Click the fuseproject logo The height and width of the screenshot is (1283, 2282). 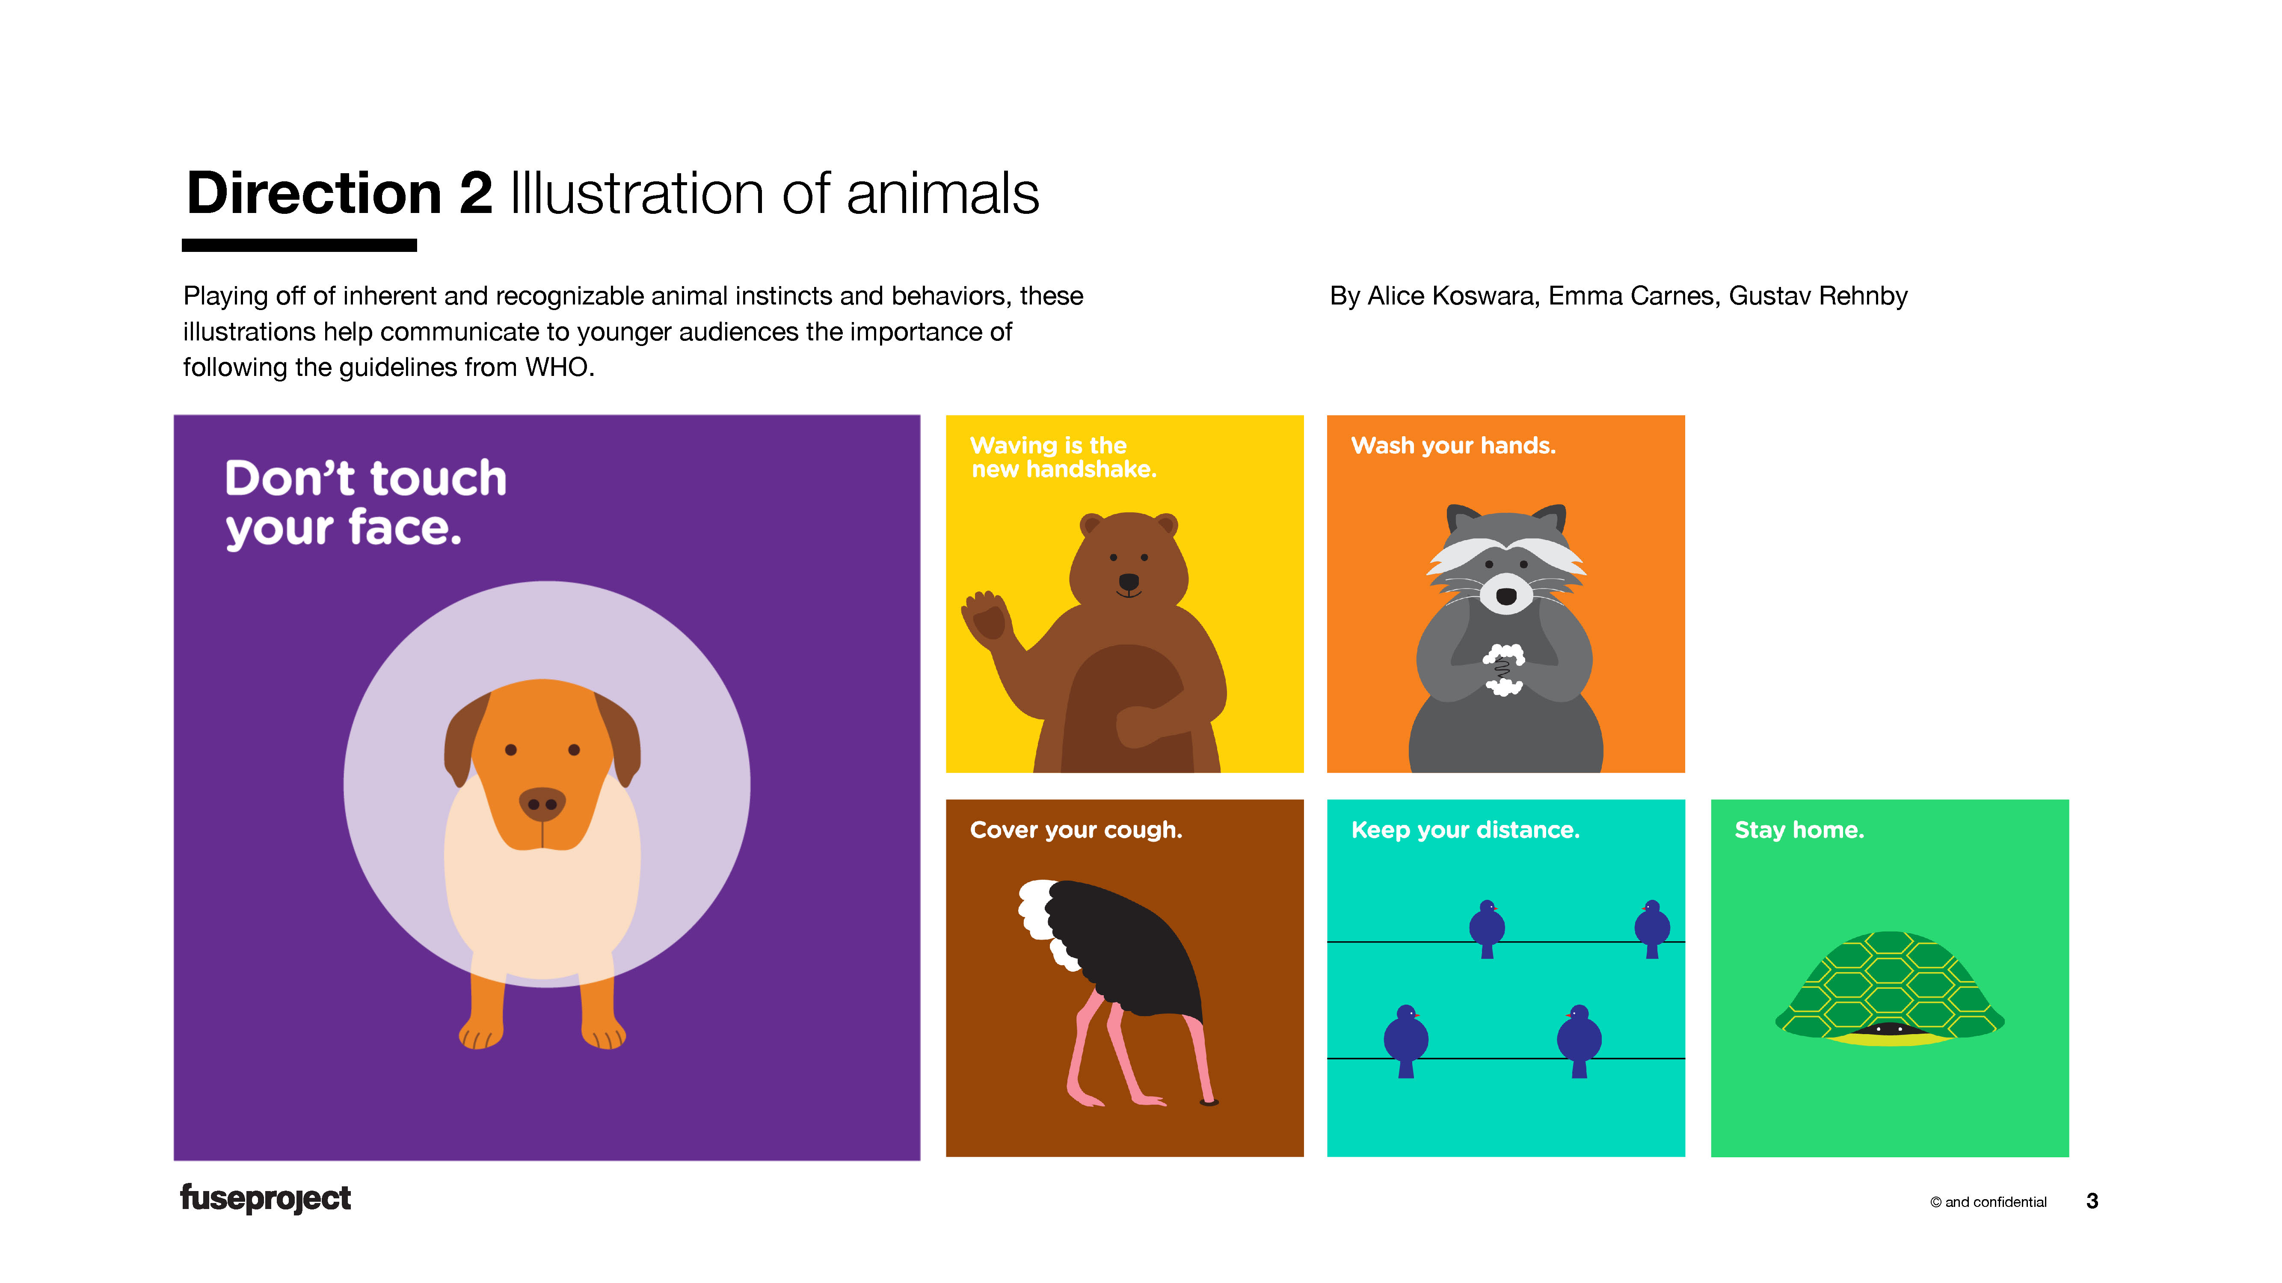click(265, 1198)
